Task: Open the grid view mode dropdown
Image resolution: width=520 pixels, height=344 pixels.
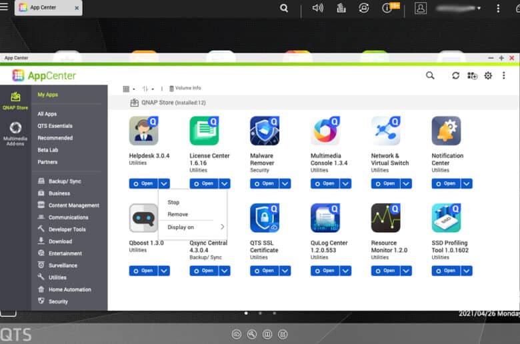Action: coord(129,89)
